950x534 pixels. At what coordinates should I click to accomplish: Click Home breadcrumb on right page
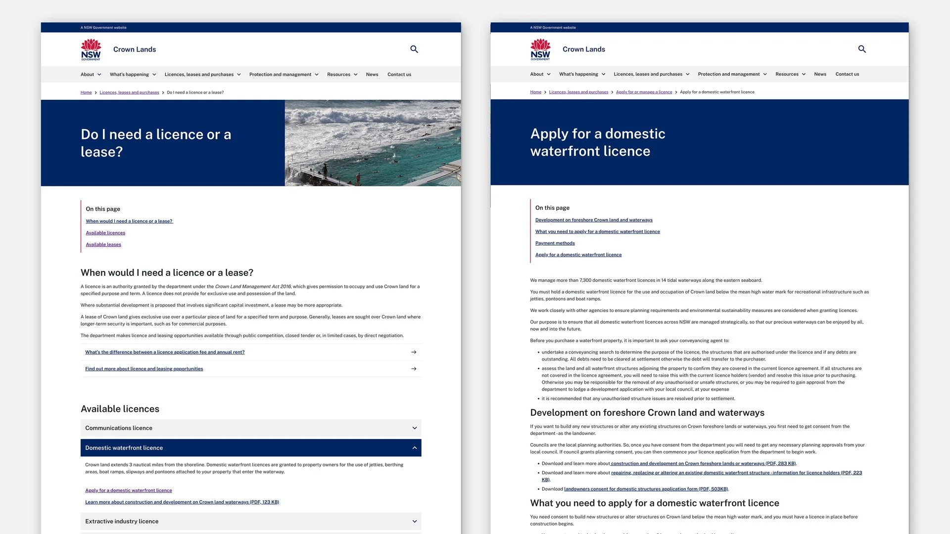click(x=535, y=92)
